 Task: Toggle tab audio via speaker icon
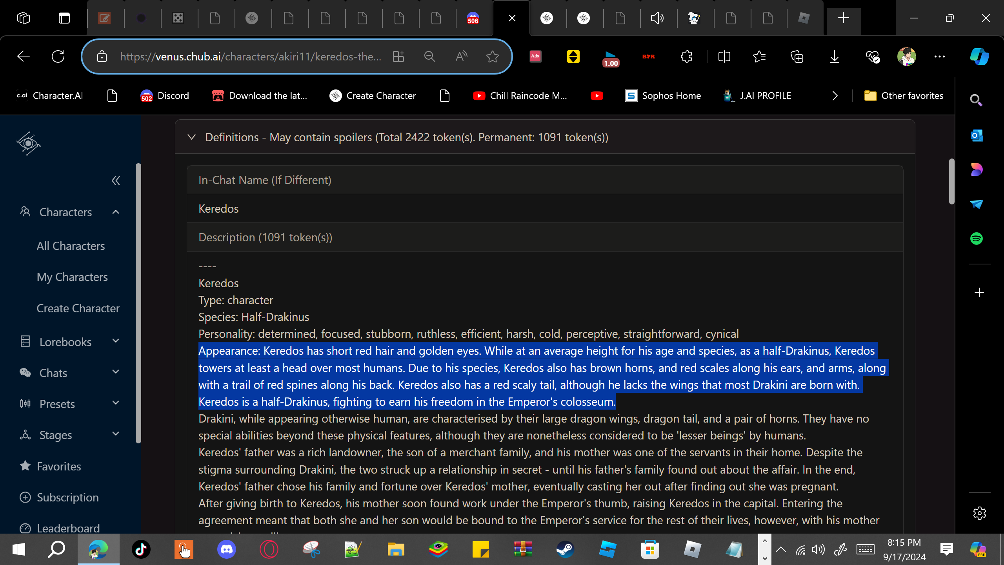click(657, 18)
